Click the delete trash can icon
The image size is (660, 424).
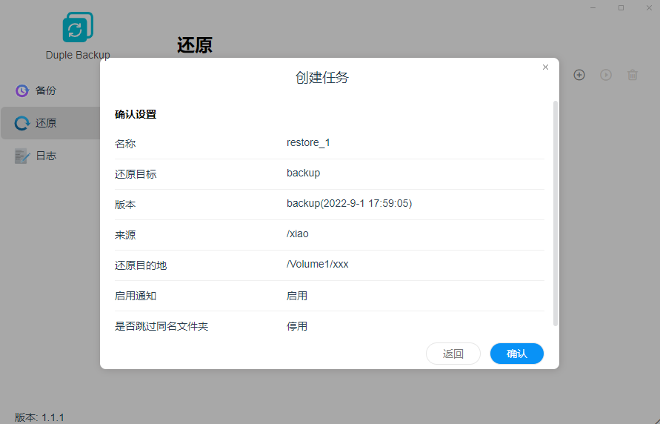(633, 75)
